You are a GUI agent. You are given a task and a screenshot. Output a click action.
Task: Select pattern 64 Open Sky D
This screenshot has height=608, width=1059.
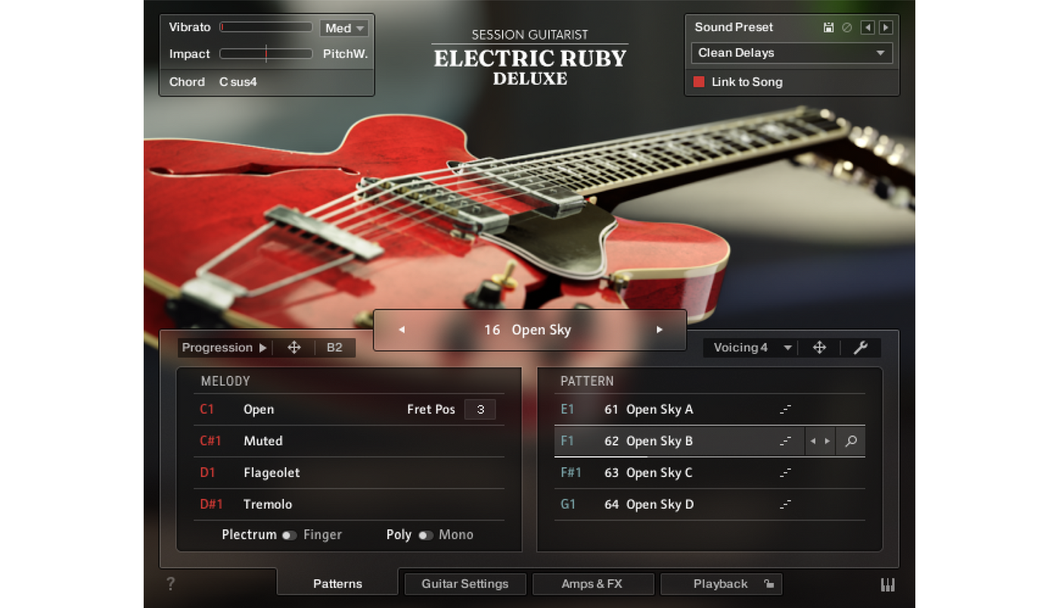(710, 504)
